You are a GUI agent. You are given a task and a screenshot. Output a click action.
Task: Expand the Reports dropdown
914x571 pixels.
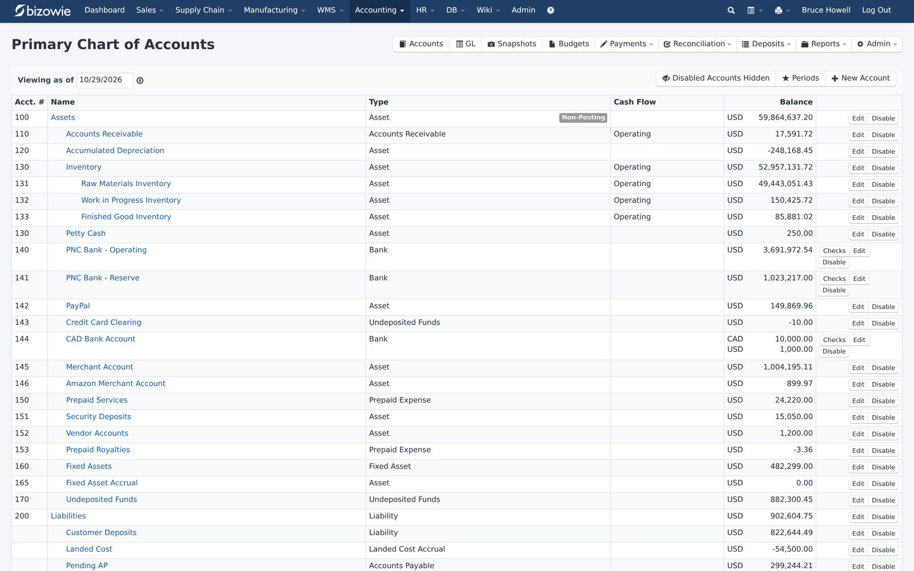click(824, 44)
